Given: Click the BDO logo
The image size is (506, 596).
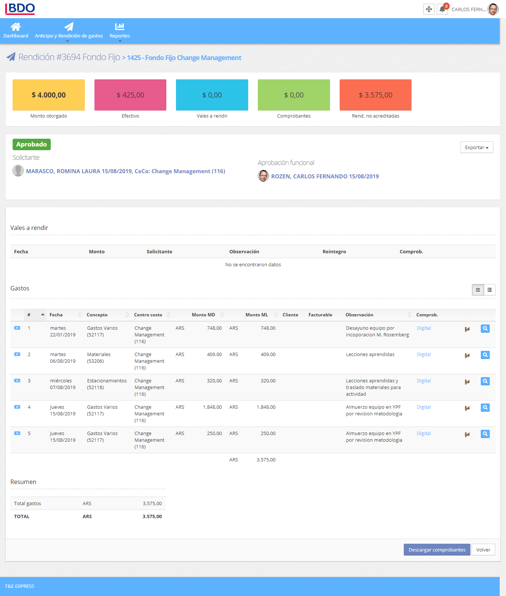Looking at the screenshot, I should [20, 9].
